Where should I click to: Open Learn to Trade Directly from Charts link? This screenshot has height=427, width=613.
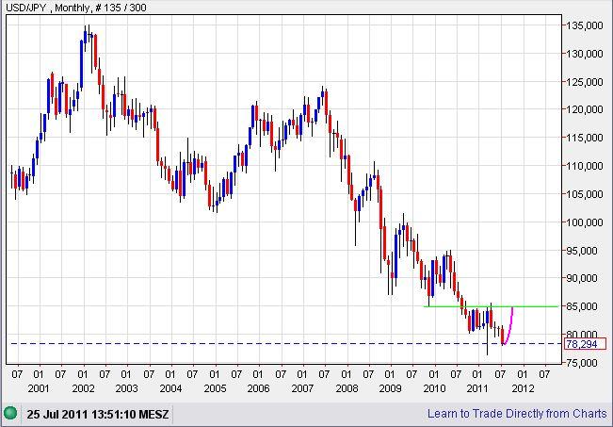click(x=517, y=414)
